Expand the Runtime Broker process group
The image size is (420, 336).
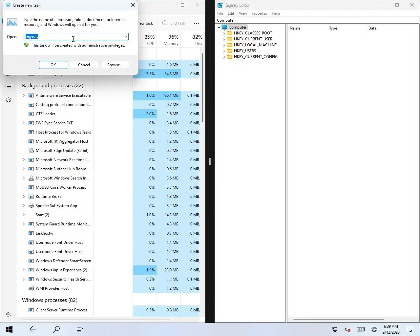click(x=24, y=197)
